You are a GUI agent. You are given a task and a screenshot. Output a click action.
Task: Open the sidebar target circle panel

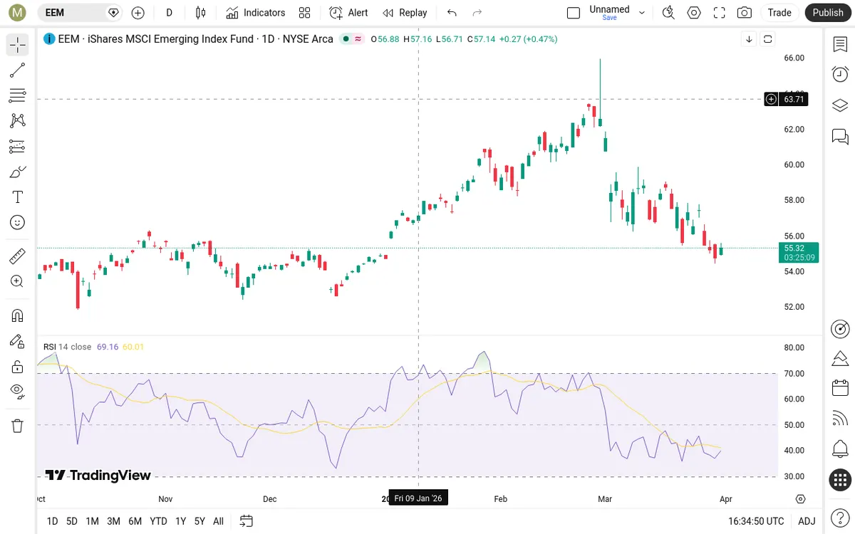[x=840, y=329]
